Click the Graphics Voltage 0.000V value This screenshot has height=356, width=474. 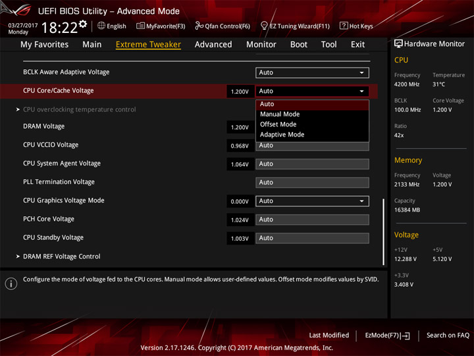[x=240, y=201]
